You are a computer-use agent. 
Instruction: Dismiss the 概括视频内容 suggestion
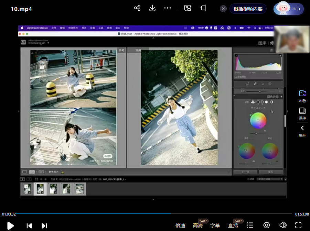[223, 9]
